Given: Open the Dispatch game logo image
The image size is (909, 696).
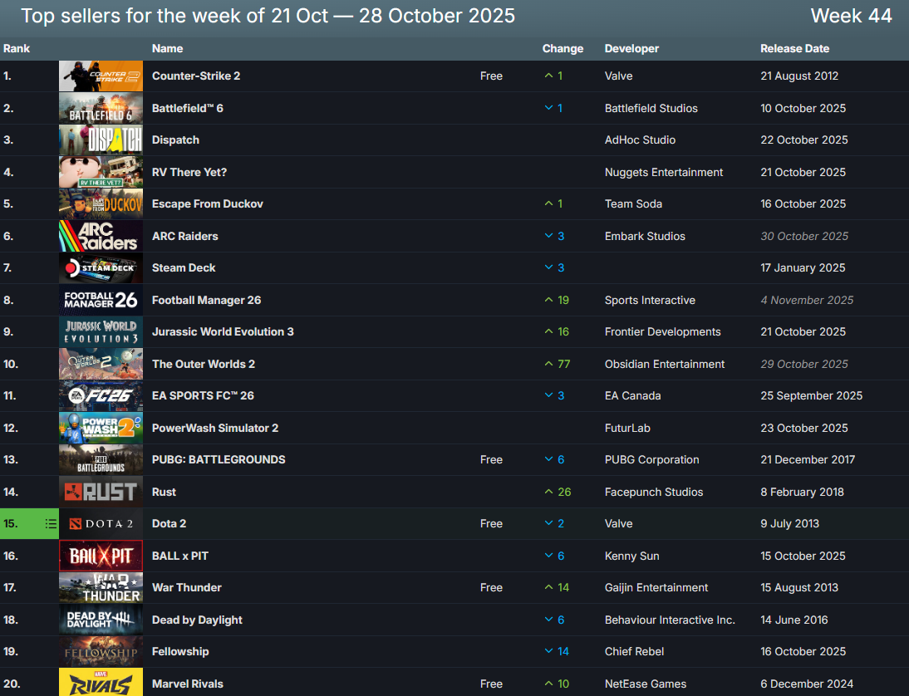Looking at the screenshot, I should [101, 140].
